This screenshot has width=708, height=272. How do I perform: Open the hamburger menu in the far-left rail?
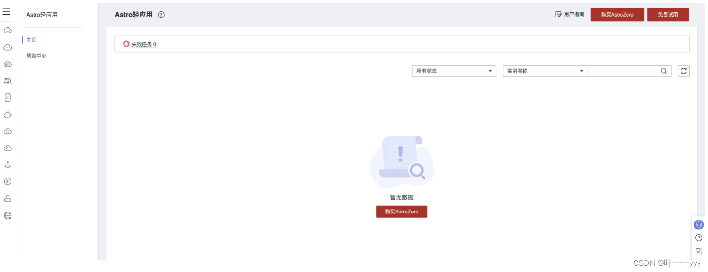[7, 11]
